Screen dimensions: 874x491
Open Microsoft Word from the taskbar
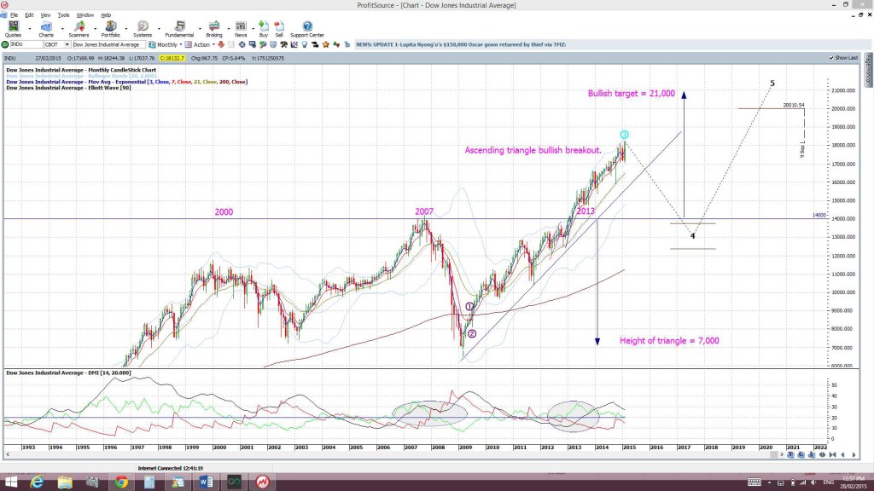(x=206, y=482)
